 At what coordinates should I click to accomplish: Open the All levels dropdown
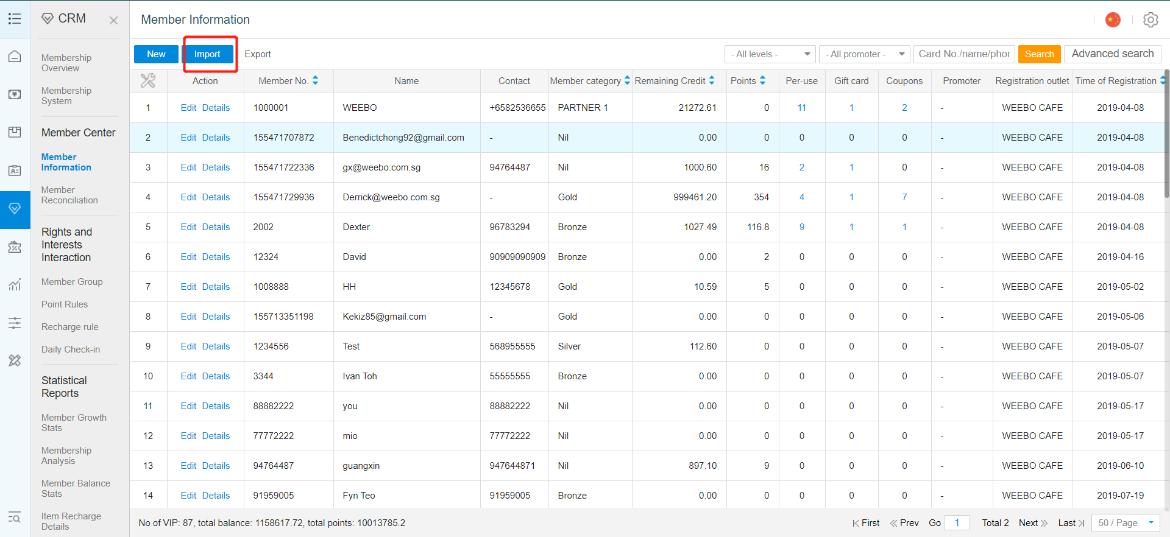(x=770, y=54)
